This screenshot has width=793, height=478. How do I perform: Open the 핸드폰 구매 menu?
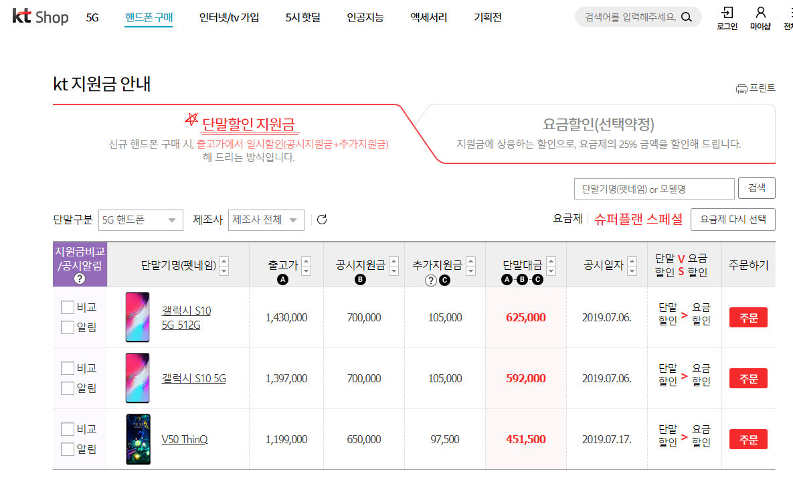coord(149,17)
